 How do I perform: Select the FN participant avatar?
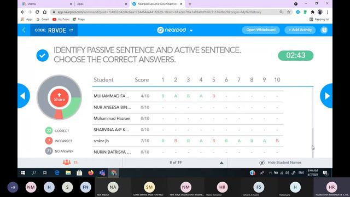point(85,187)
